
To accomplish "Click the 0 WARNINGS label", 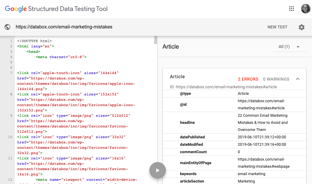I will (x=276, y=79).
